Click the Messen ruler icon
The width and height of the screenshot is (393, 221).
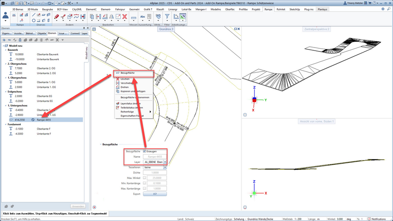click(x=134, y=18)
